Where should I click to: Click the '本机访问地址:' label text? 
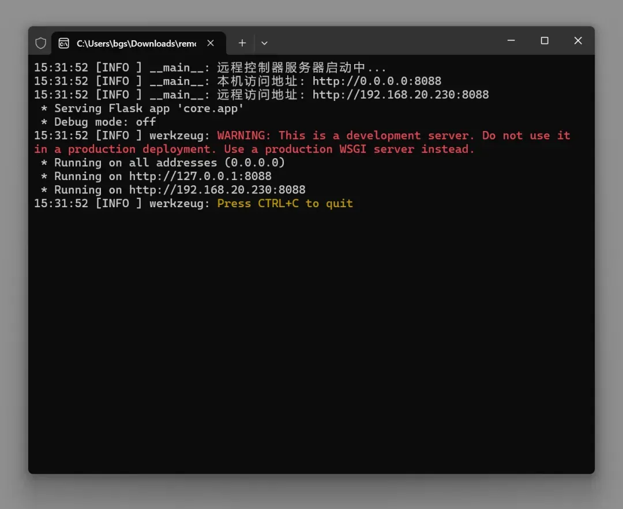pos(261,81)
